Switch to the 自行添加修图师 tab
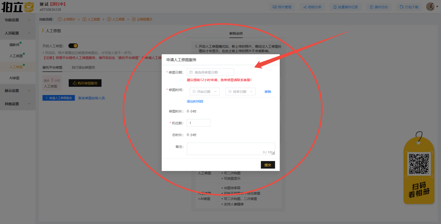 [83, 67]
